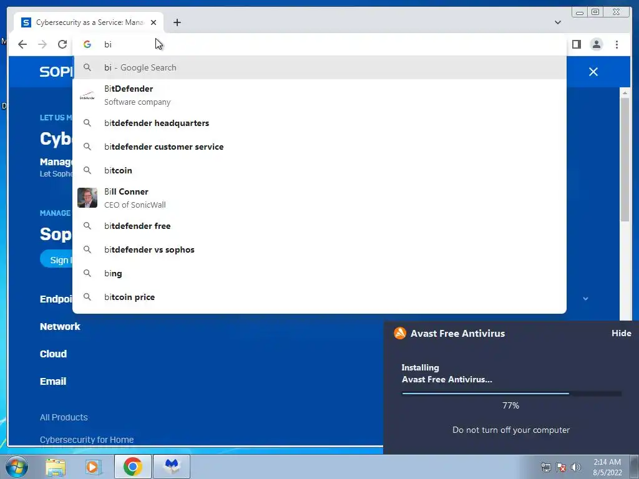
Task: Open the Cloud menu item
Action: [x=54, y=354]
